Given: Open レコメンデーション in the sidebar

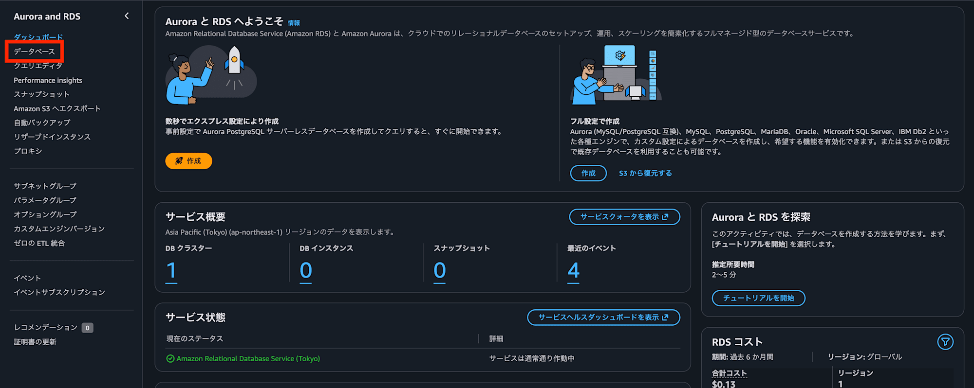Looking at the screenshot, I should pyautogui.click(x=45, y=328).
